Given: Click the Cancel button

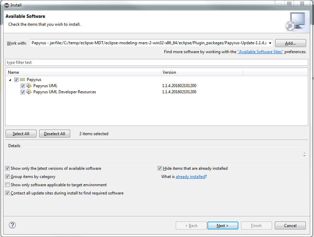Looking at the screenshot, I should click(x=290, y=225).
